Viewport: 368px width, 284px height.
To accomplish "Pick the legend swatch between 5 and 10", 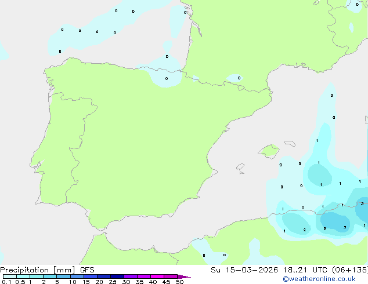I will pos(63,276).
